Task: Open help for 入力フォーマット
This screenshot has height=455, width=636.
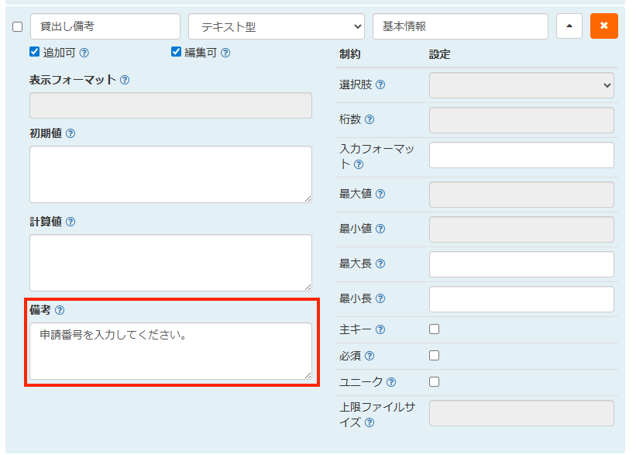Action: (x=359, y=164)
